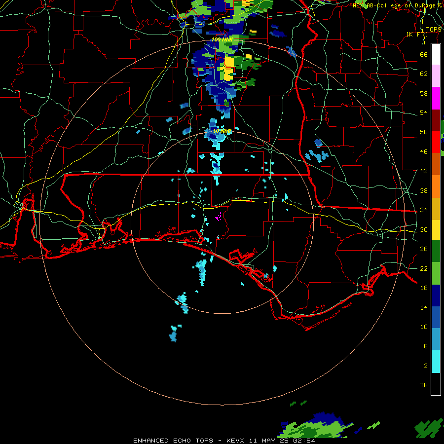Select the 6 scale label

pos(425,346)
